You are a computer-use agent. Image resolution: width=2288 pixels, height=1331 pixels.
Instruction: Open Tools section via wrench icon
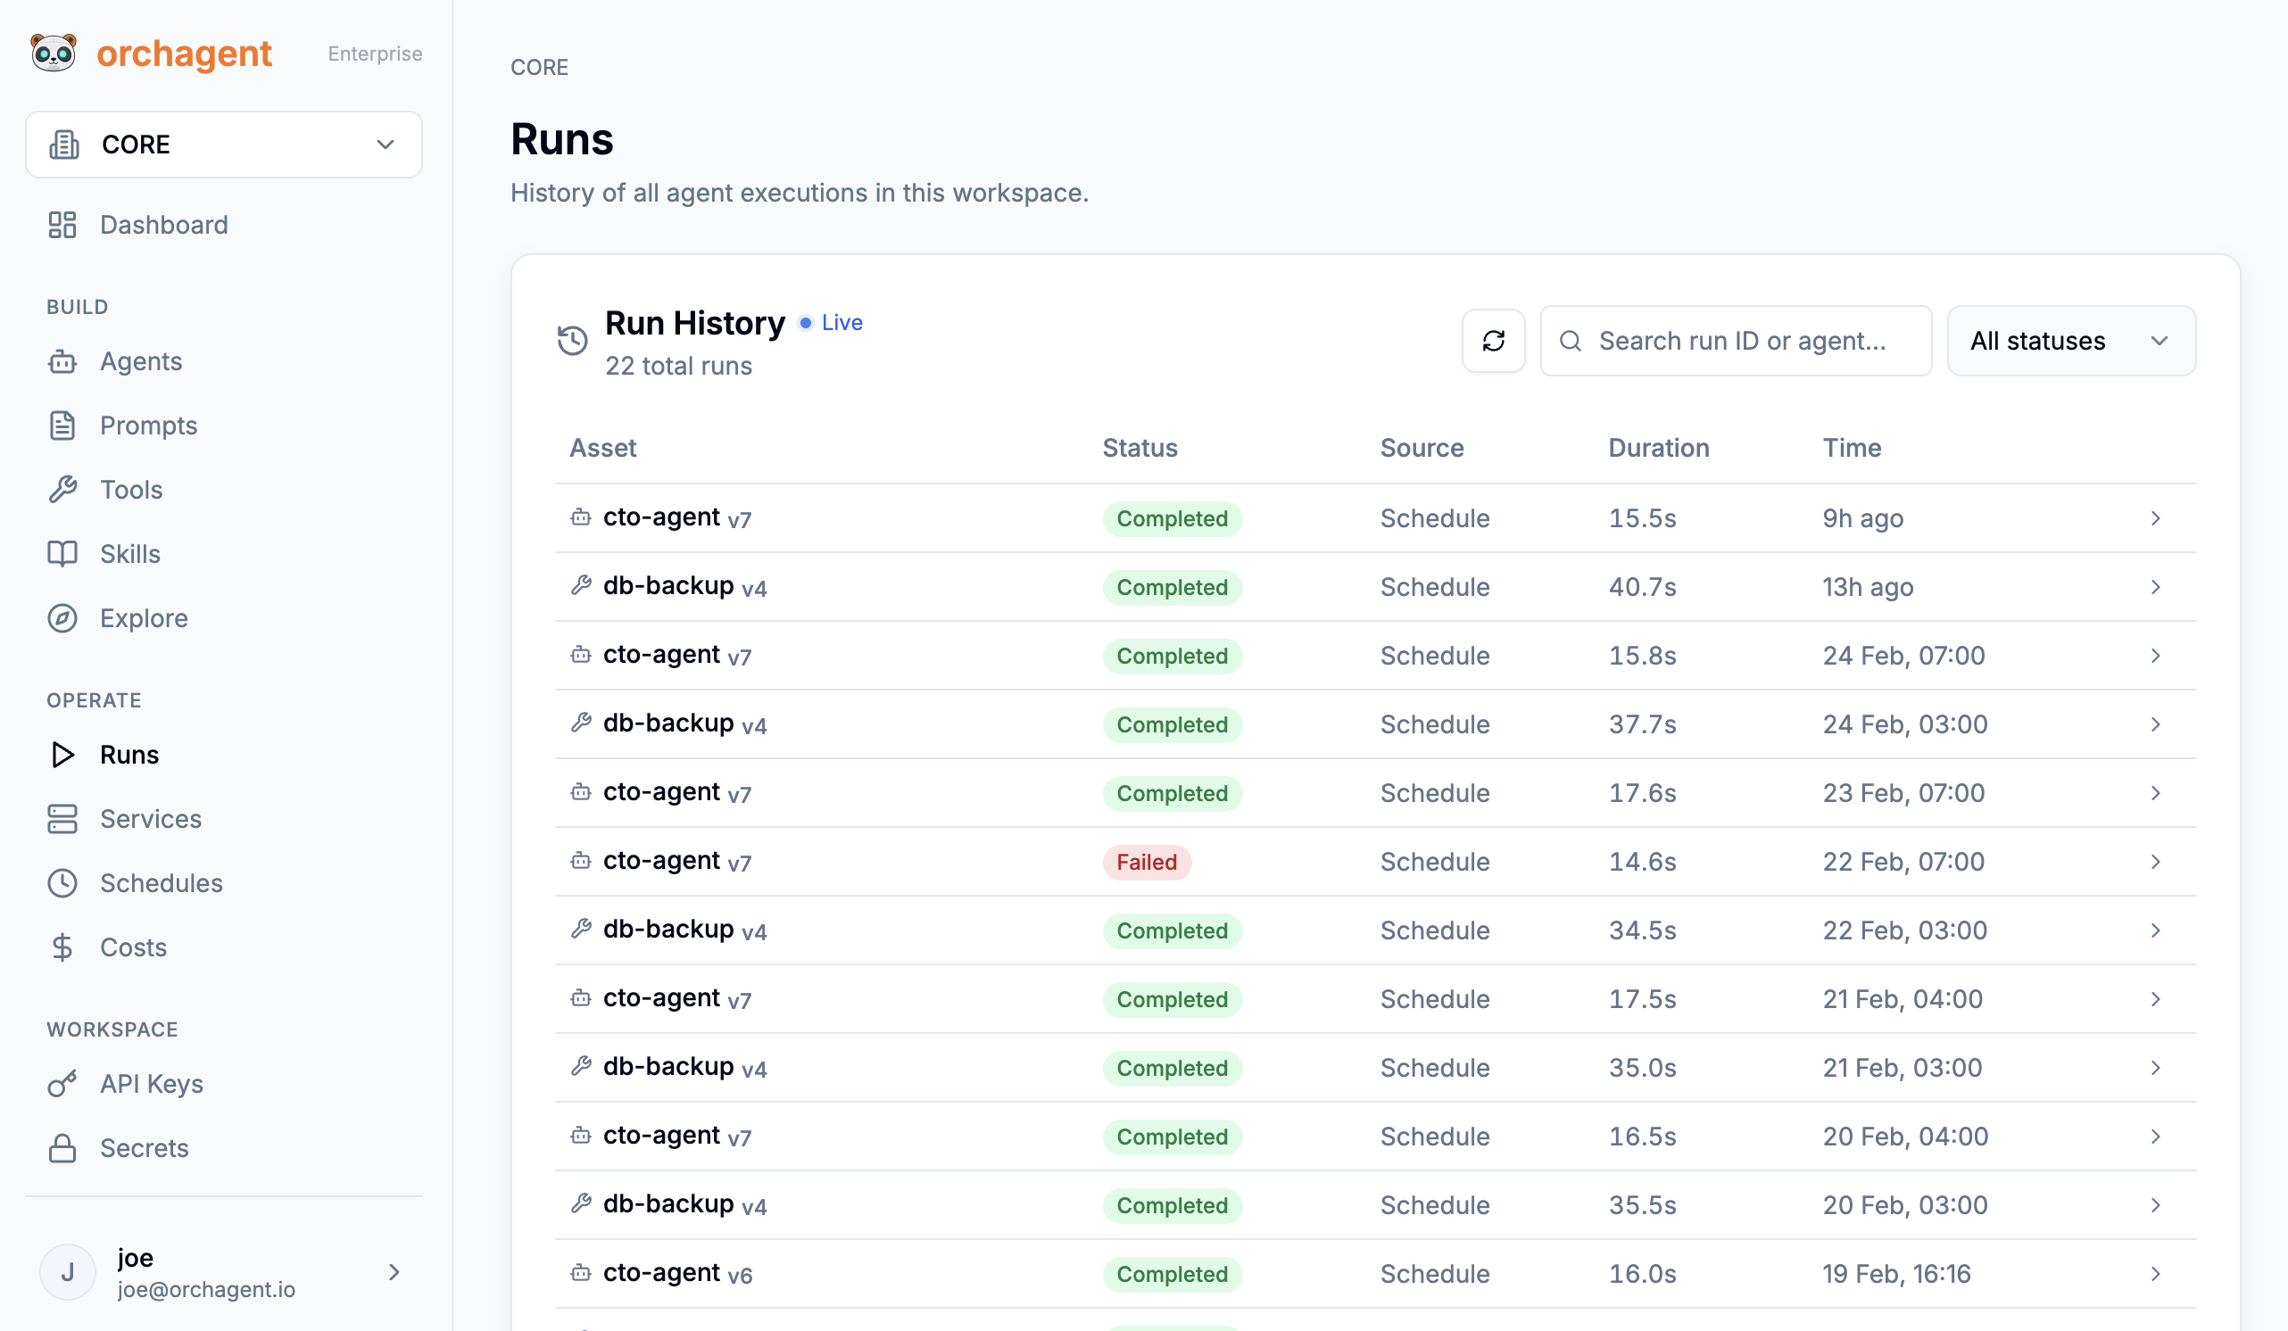62,490
